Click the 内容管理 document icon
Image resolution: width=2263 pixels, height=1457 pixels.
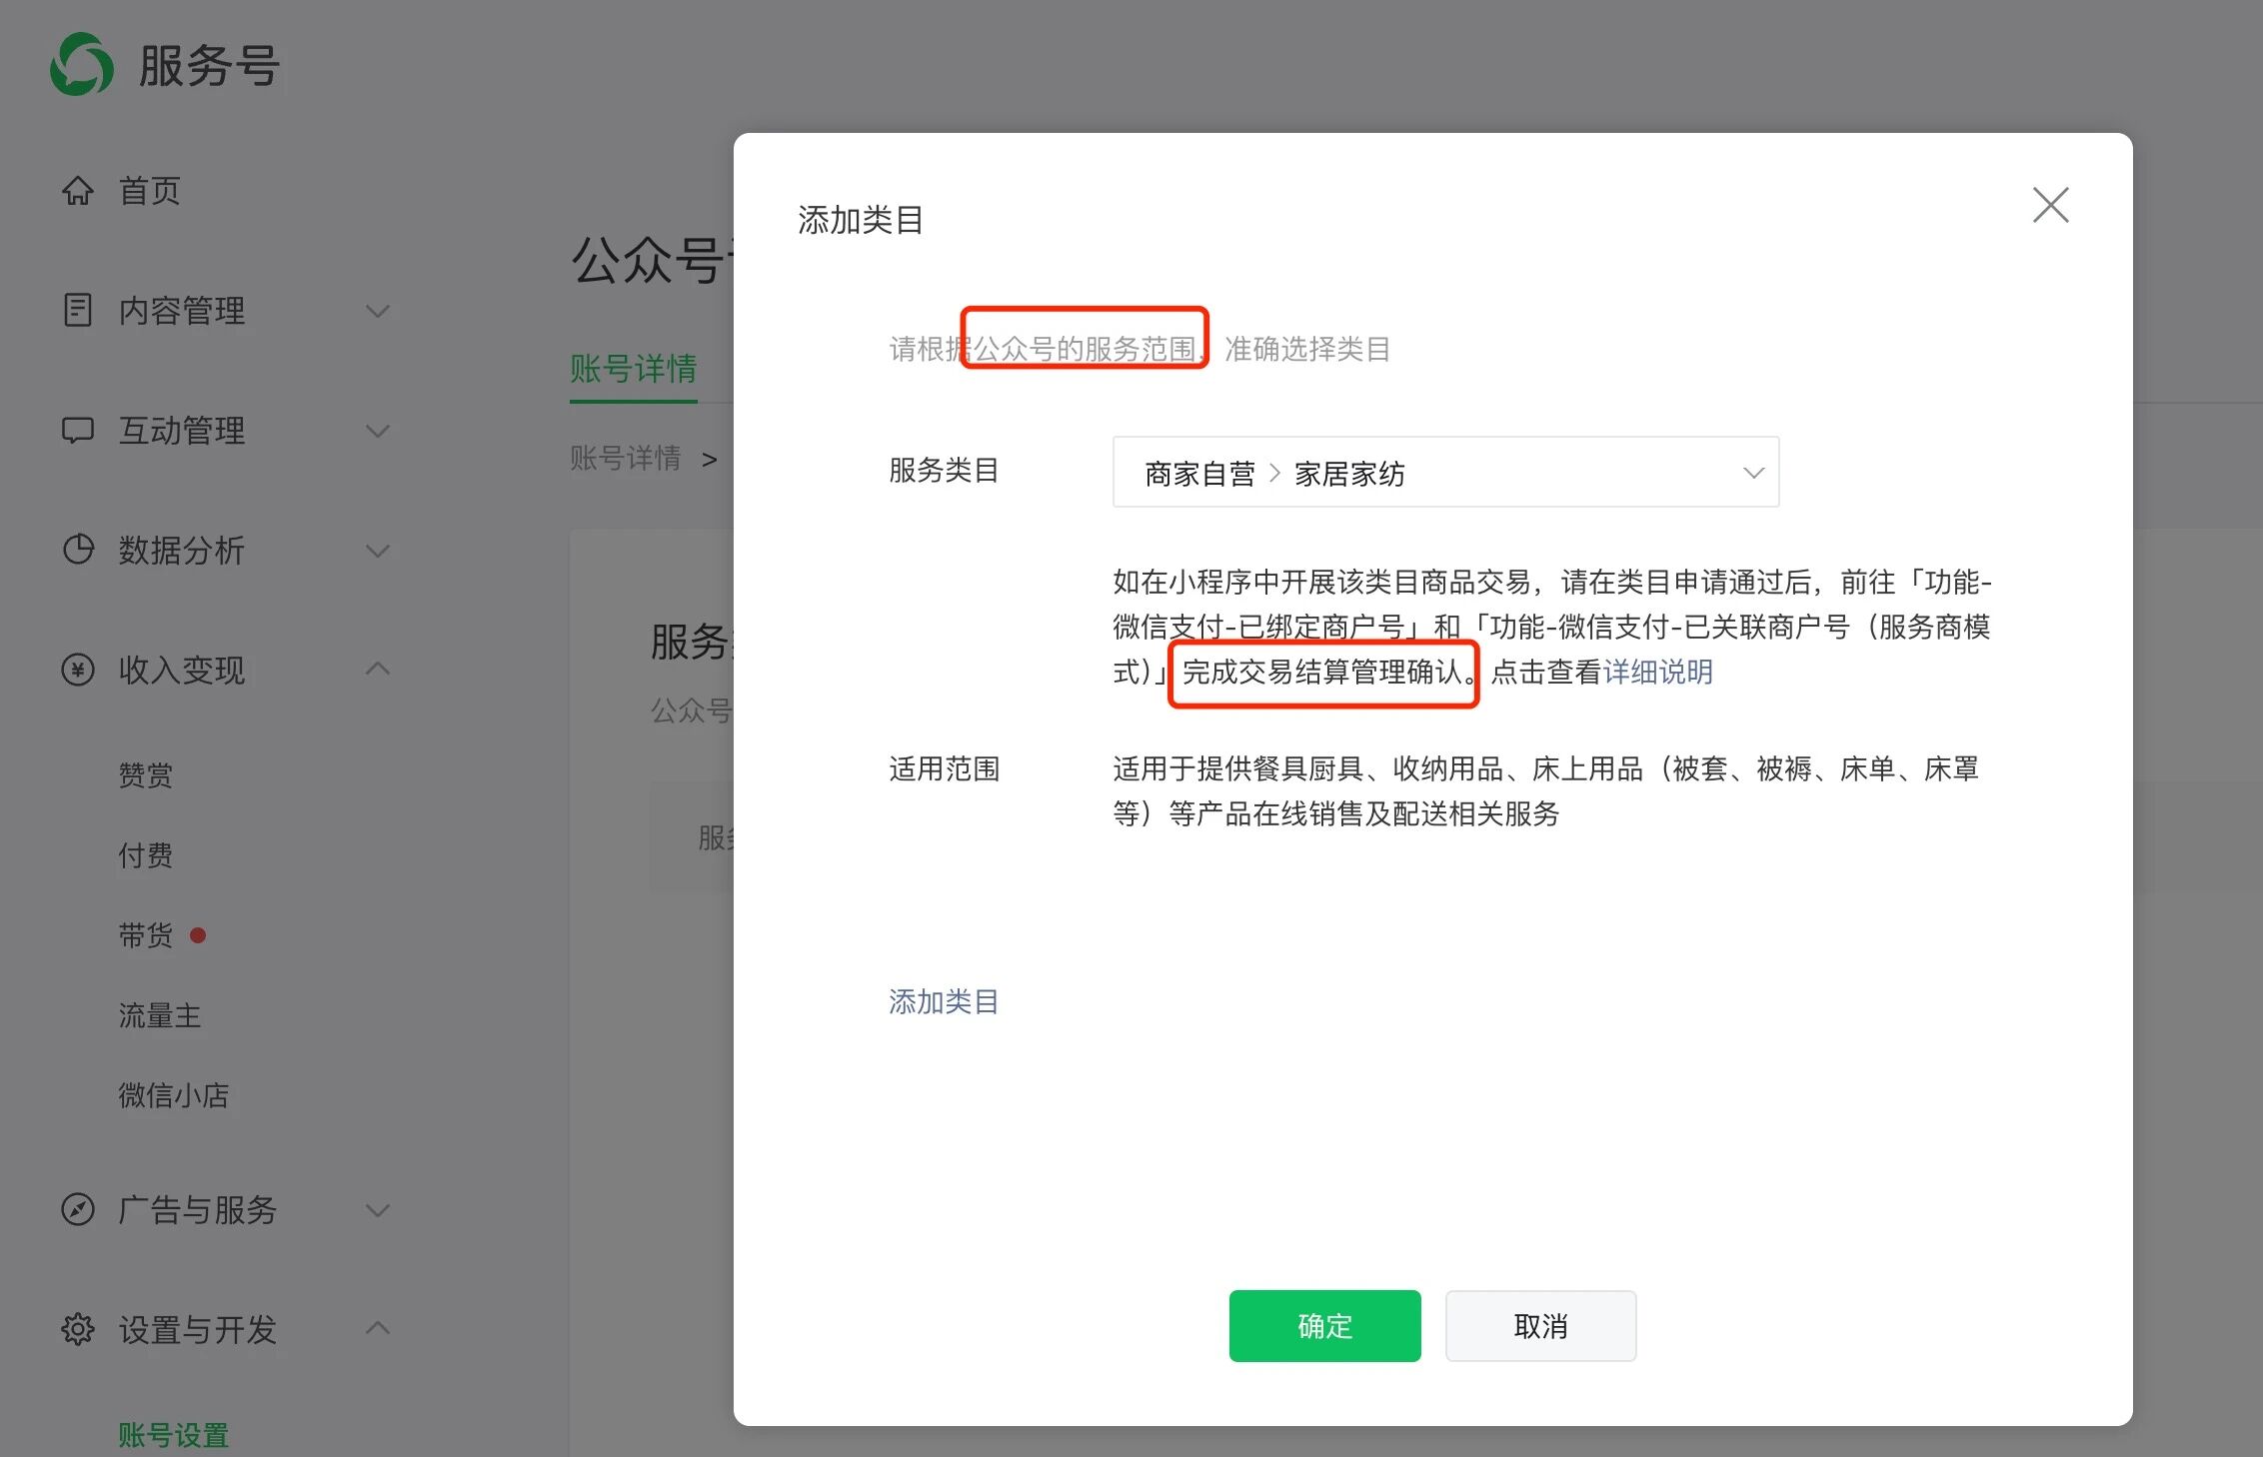[x=78, y=310]
